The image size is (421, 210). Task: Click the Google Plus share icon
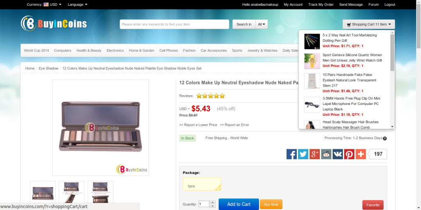(x=315, y=154)
